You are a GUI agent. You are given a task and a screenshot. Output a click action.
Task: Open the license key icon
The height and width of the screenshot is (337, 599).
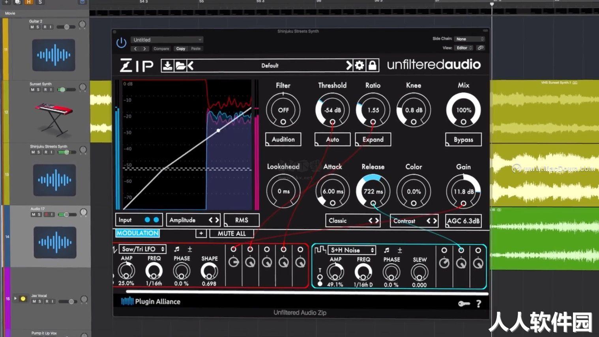click(464, 303)
